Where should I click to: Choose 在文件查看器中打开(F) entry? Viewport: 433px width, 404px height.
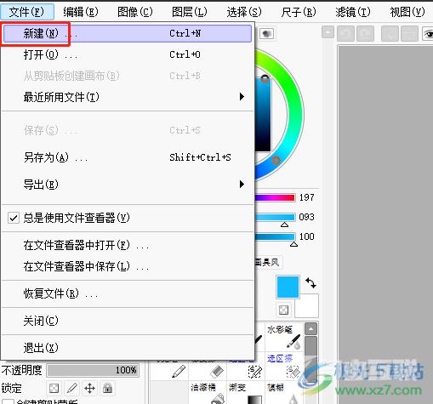[128, 245]
